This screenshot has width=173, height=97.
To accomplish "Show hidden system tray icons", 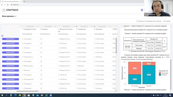I will (151, 95).
